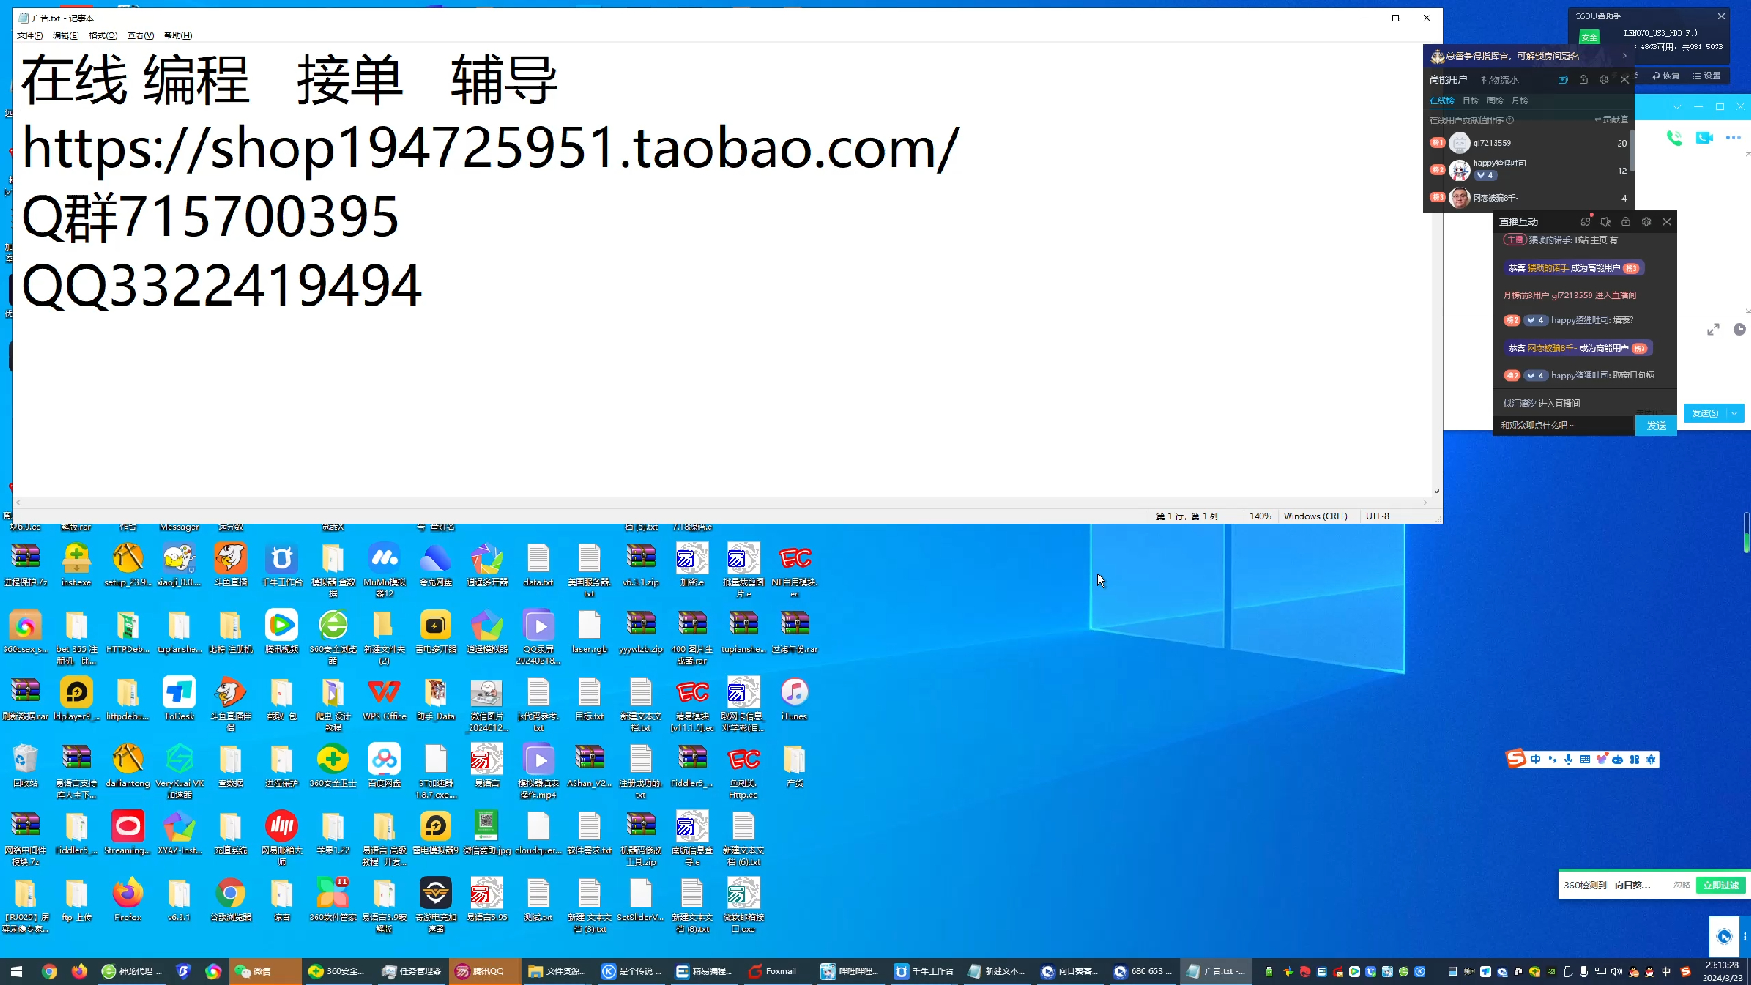Open data.txt file on desktop

click(538, 565)
